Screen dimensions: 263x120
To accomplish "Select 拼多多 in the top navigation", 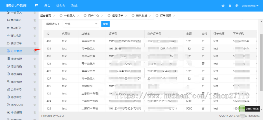I will [61, 6].
